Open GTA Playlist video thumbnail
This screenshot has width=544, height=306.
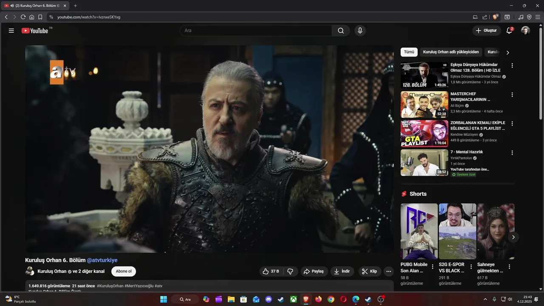tap(424, 133)
